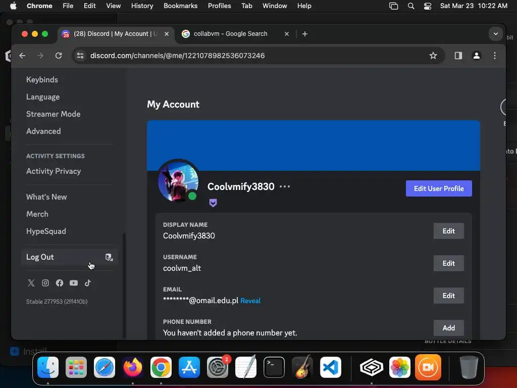Open Photos app from the Dock
Viewport: 517px width, 388px height.
[x=400, y=367]
